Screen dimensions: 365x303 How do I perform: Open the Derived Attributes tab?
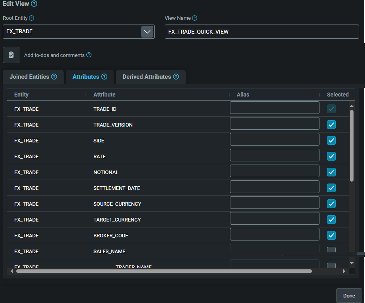click(x=150, y=77)
